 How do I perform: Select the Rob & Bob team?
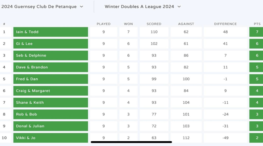[51, 114]
